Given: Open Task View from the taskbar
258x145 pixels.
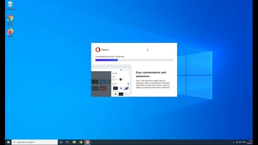Looking at the screenshot, I should (x=67, y=142).
